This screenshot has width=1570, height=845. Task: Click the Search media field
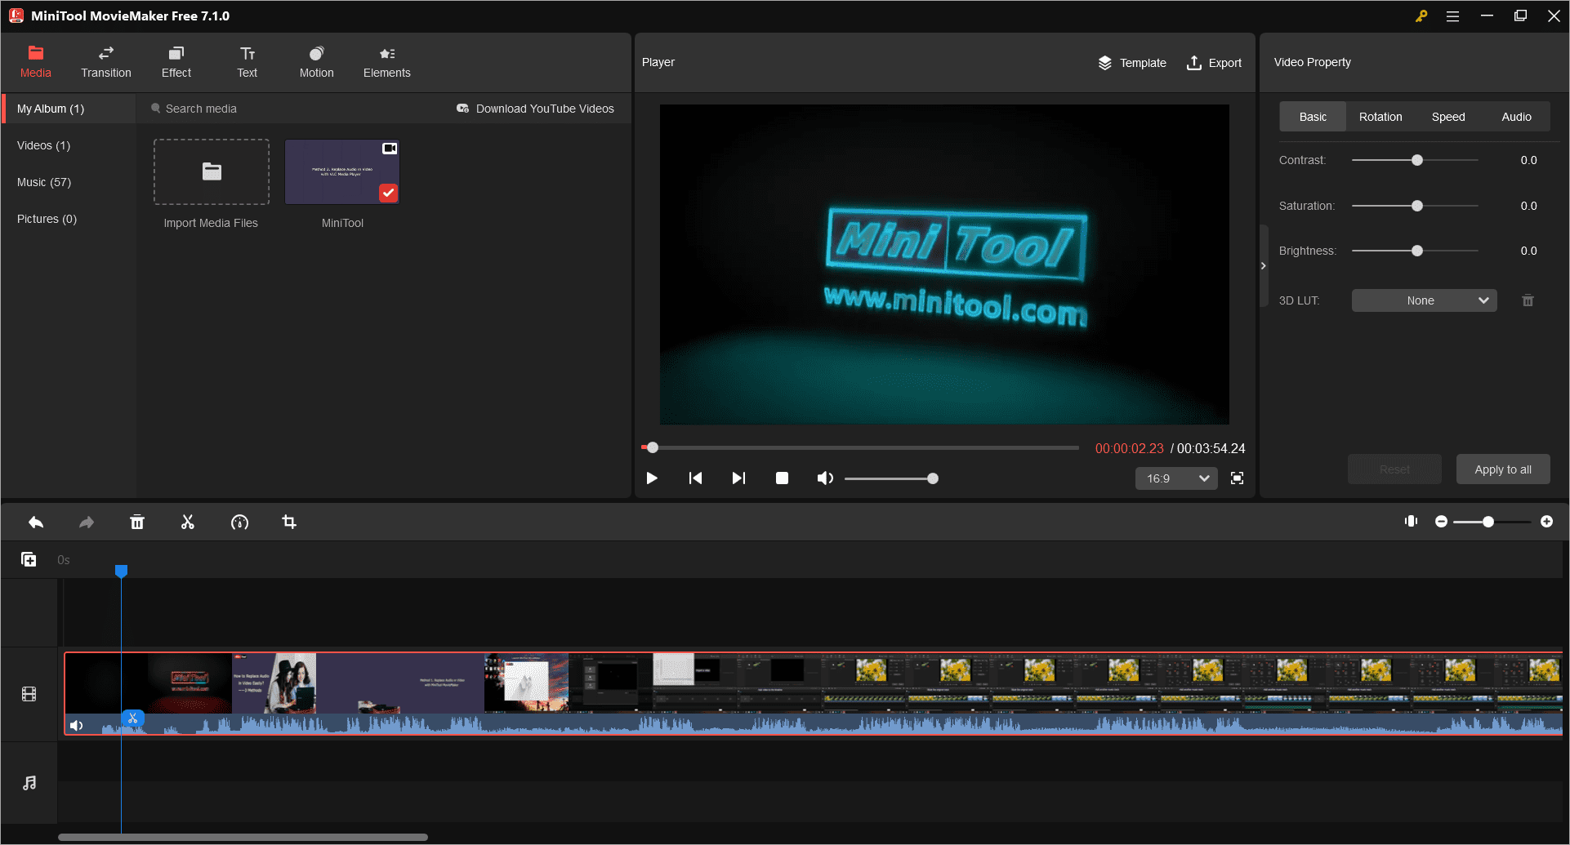[x=294, y=109]
